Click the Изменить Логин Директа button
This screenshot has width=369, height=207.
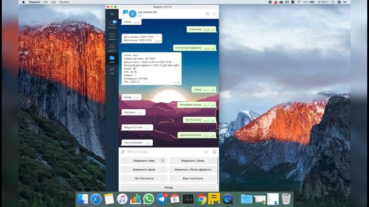[x=193, y=170]
